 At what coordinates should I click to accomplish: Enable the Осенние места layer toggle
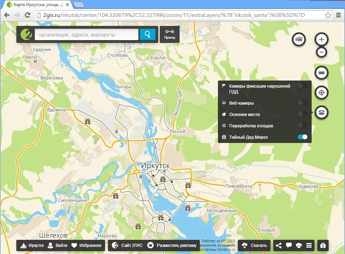(x=302, y=114)
